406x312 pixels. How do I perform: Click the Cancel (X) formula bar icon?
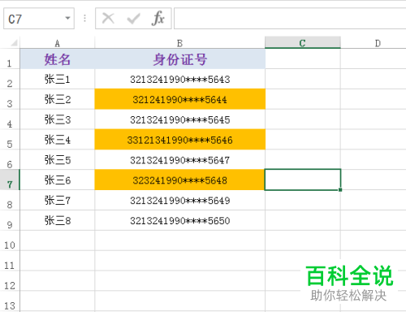pos(108,19)
